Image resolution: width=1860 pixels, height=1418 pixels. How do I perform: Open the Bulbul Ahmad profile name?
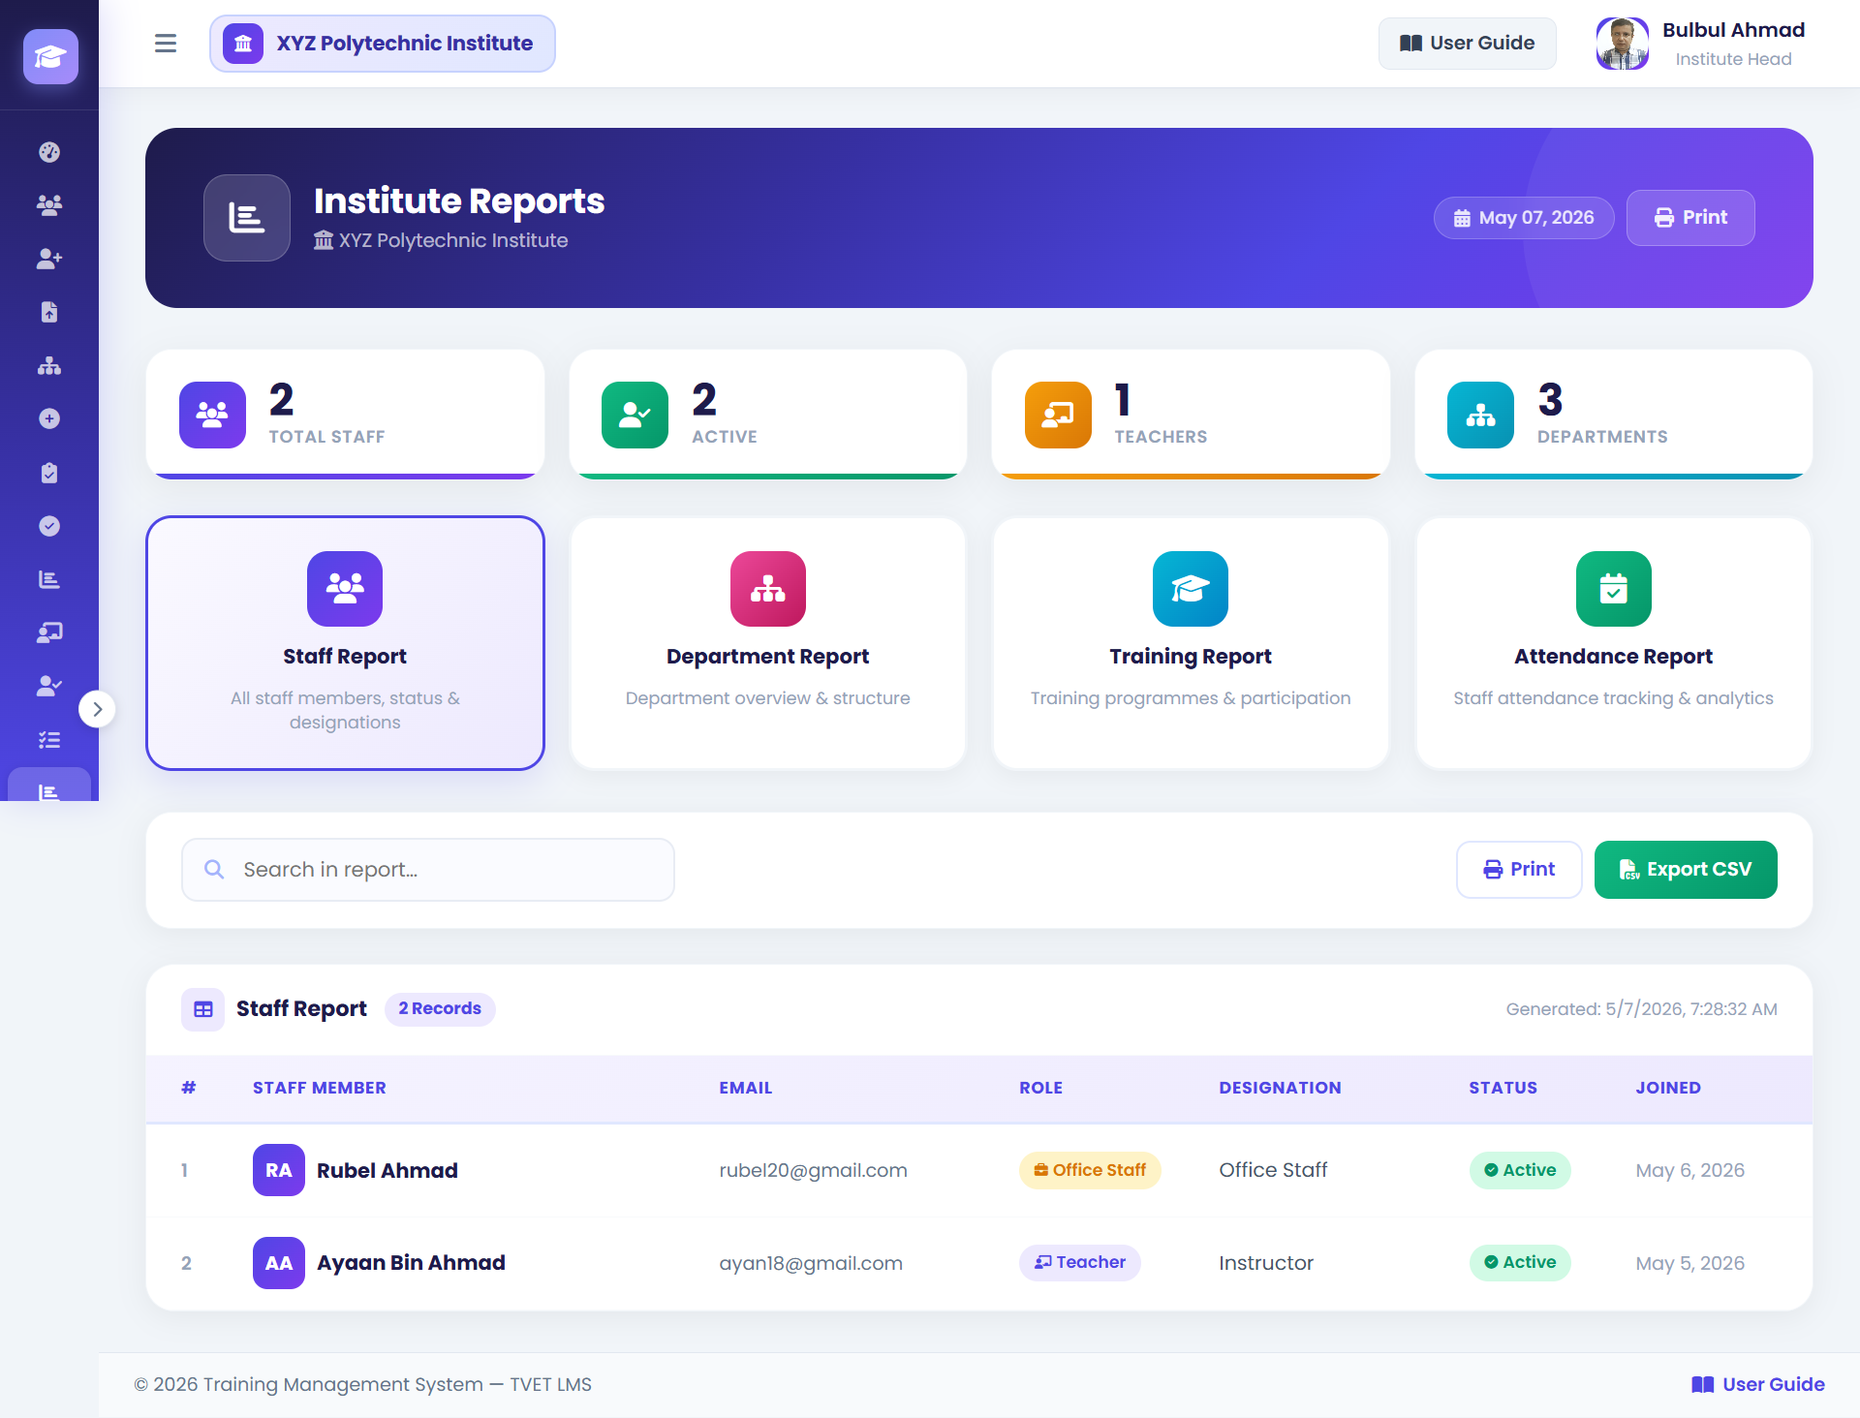1733,30
